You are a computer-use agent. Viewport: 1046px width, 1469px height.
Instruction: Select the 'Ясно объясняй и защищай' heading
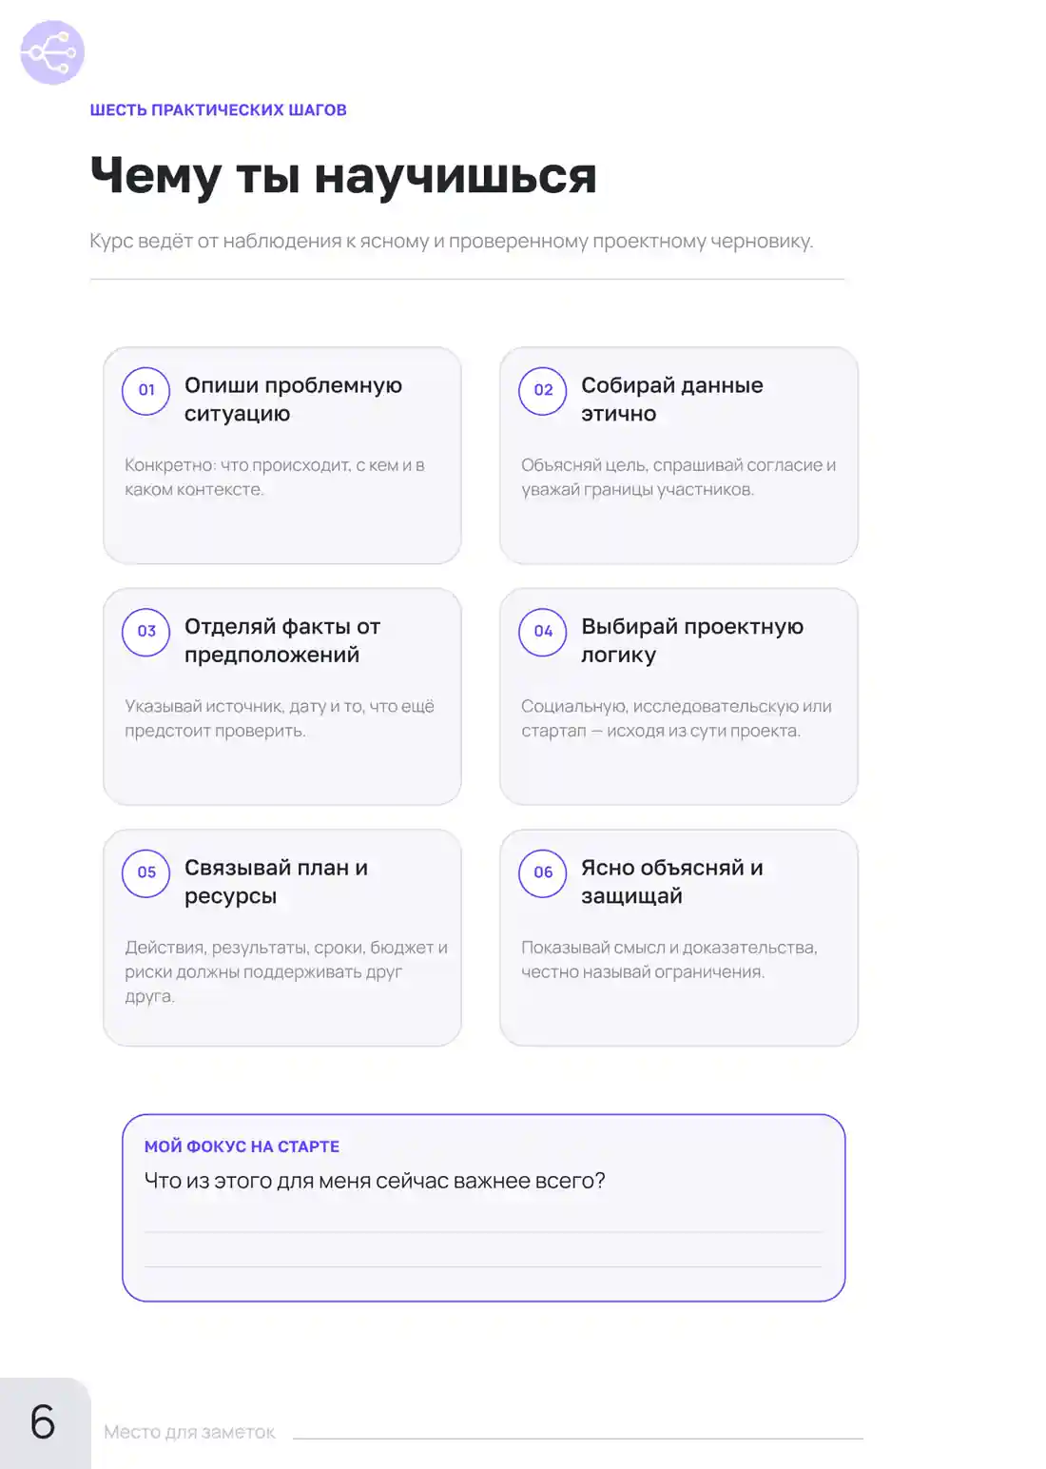672,882
